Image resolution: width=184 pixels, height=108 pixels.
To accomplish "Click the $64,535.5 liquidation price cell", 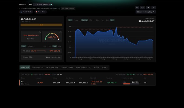I will [x=84, y=83].
